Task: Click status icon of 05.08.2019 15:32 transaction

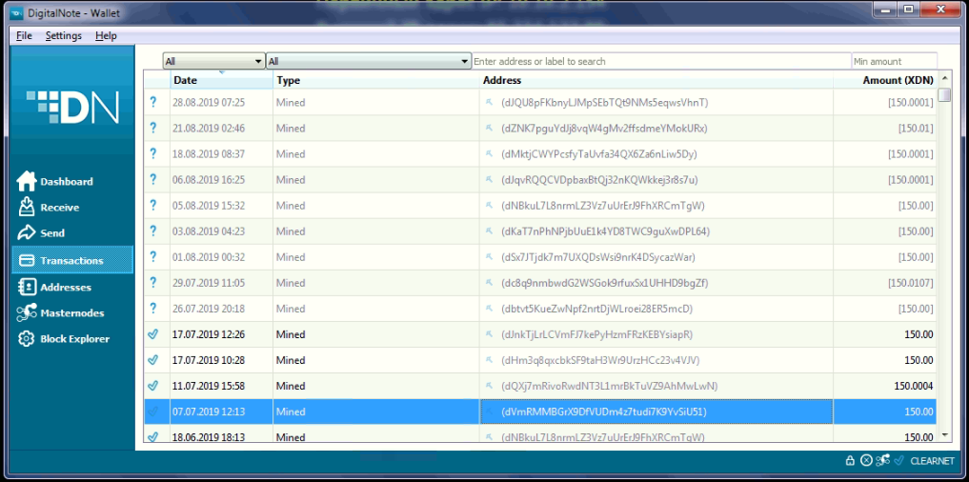Action: pyautogui.click(x=153, y=206)
